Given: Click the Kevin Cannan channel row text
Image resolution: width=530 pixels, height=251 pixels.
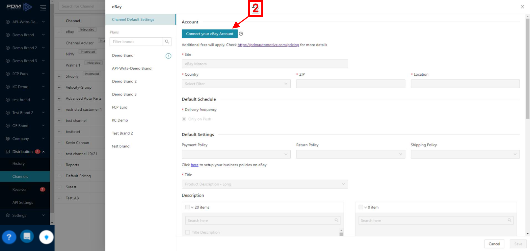Looking at the screenshot, I should point(77,143).
